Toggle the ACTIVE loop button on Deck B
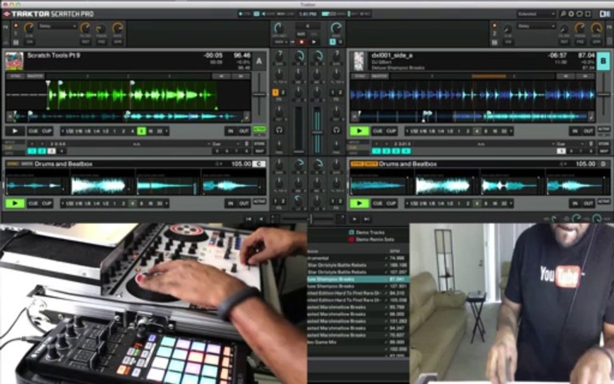614x384 pixels. coord(603,129)
